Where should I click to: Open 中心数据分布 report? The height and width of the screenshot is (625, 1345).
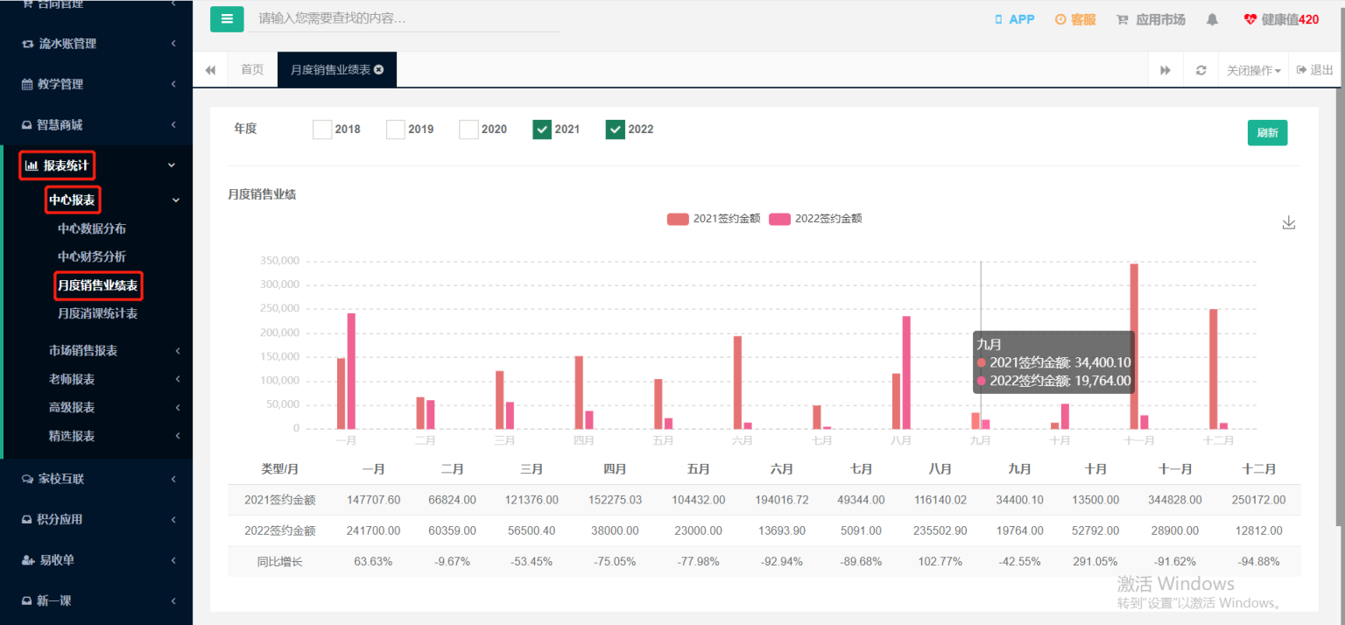[x=92, y=228]
